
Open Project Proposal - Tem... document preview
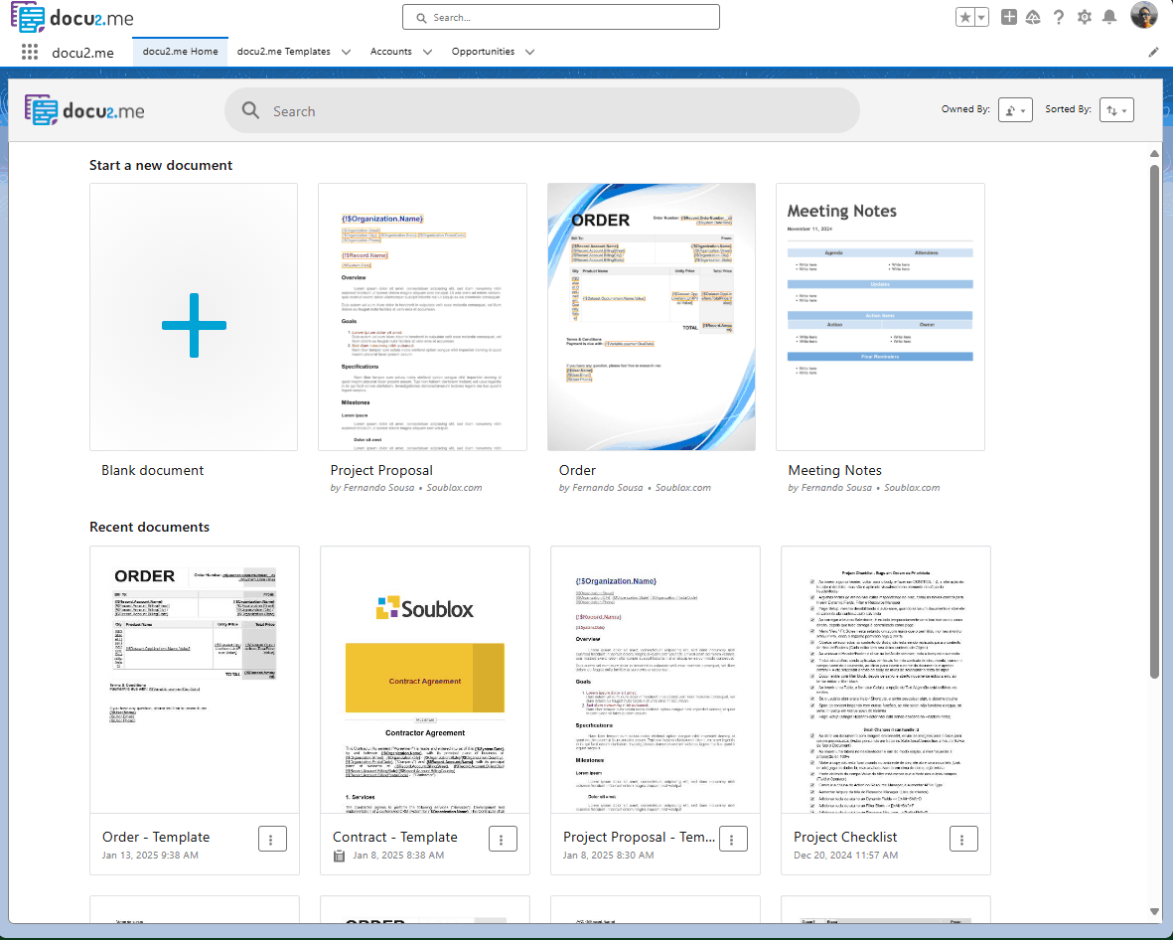(656, 680)
